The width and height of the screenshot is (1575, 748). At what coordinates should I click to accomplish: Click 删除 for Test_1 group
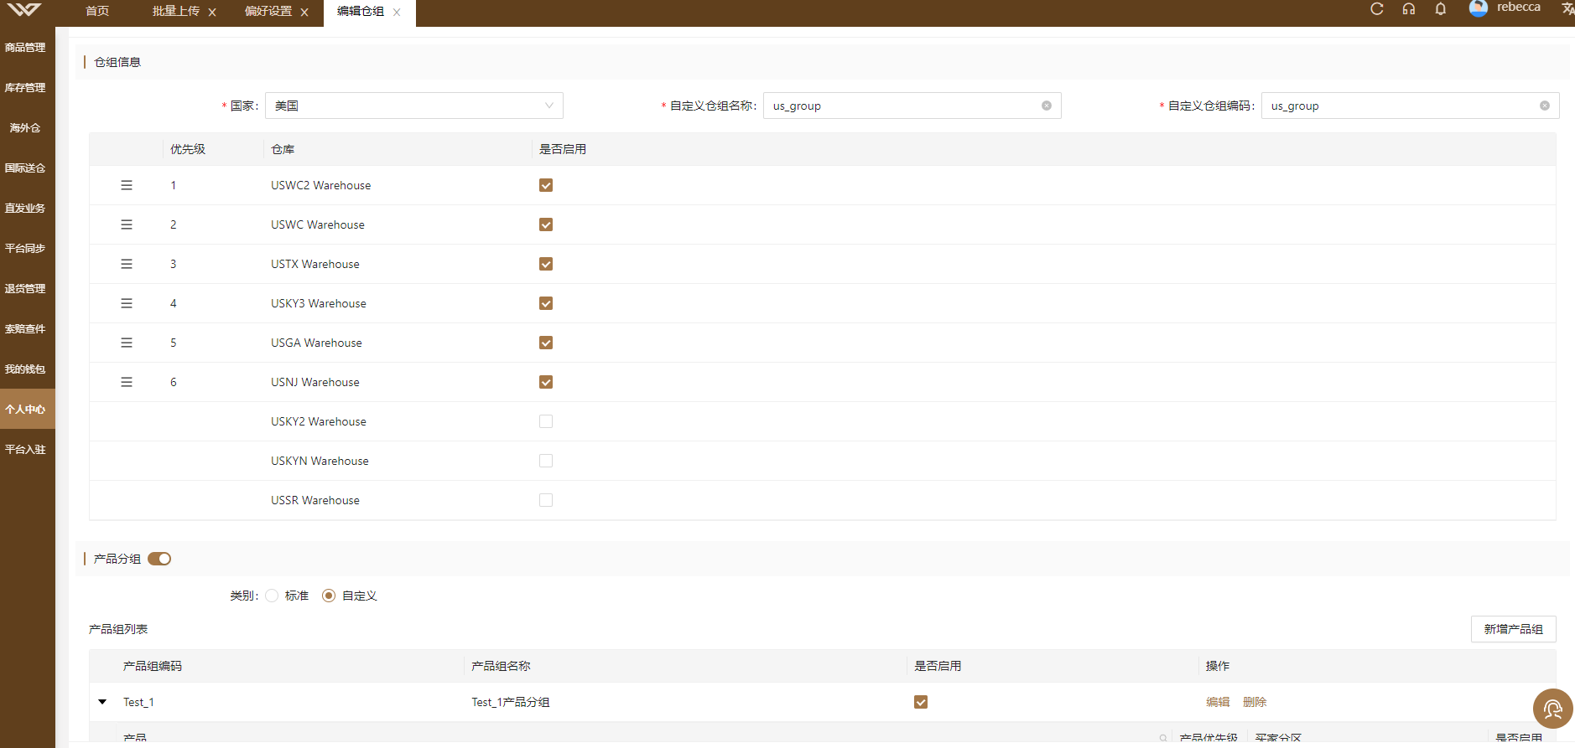(x=1255, y=702)
